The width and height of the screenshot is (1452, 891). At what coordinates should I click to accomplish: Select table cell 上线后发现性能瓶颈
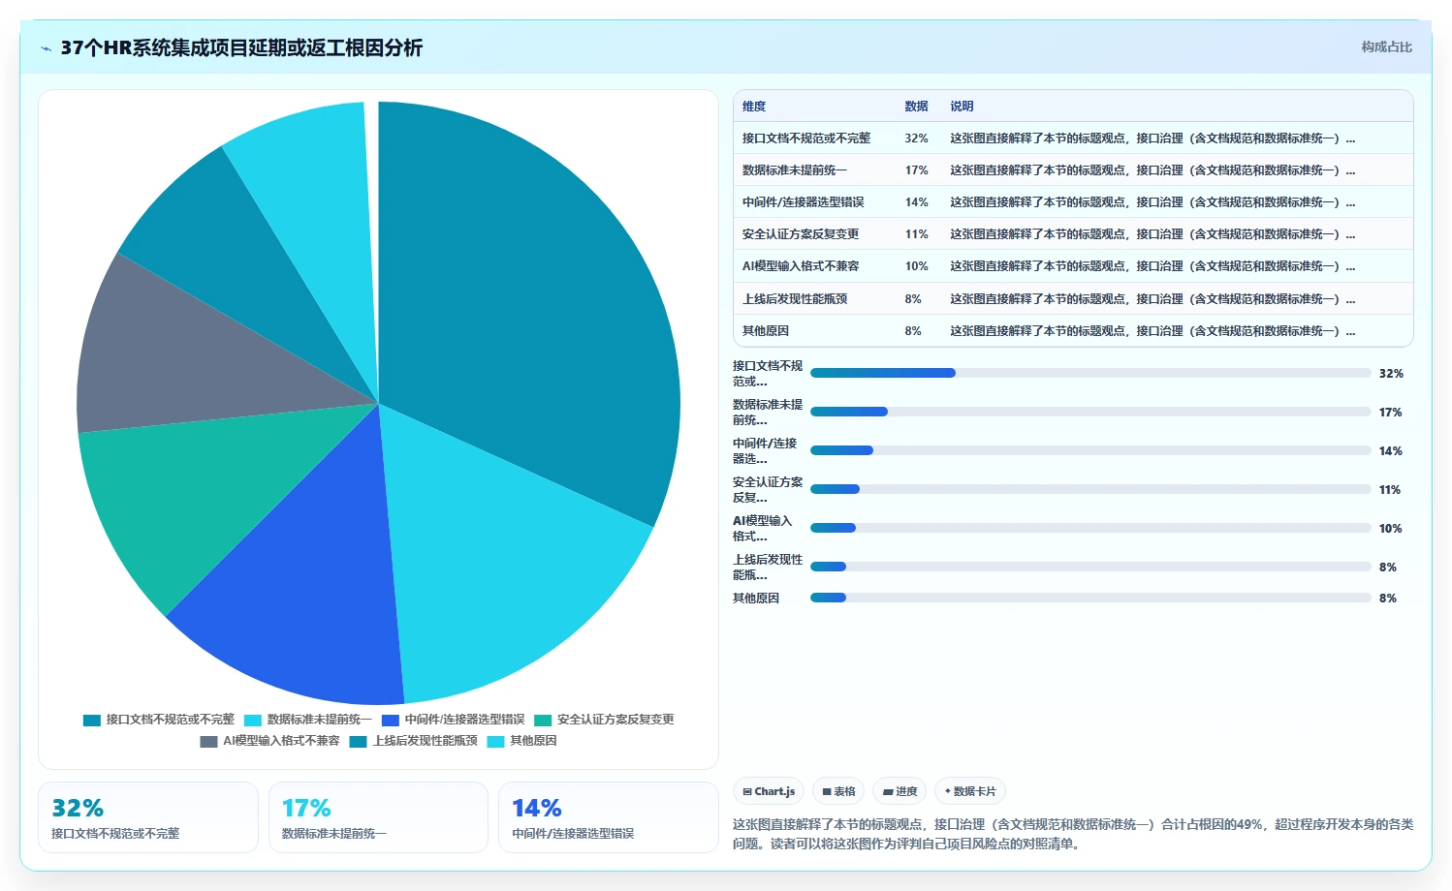coord(795,299)
